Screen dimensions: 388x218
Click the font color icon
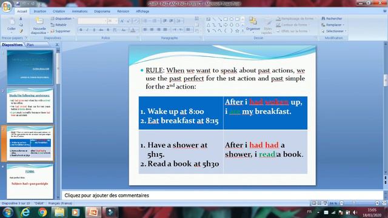133,30
